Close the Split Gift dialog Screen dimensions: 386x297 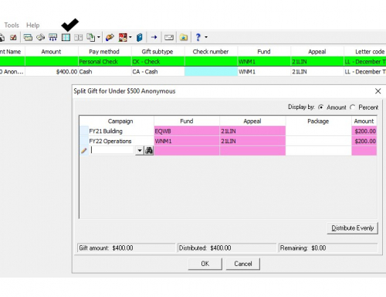click(x=378, y=91)
